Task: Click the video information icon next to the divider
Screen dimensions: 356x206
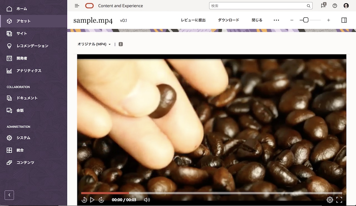Action: point(120,44)
